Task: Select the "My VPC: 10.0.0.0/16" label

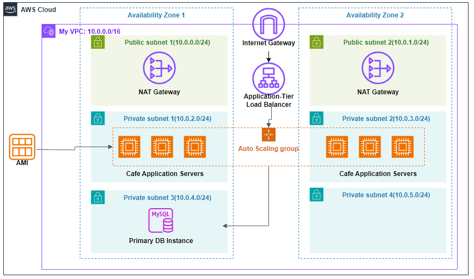Action: click(90, 32)
